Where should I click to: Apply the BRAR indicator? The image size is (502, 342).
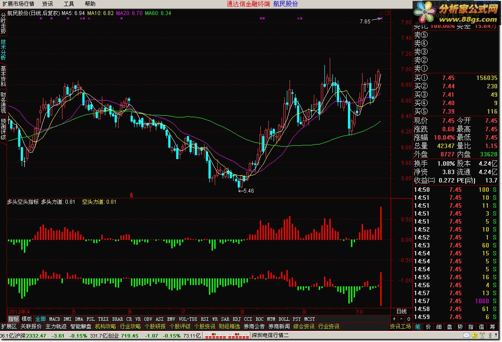click(117, 319)
